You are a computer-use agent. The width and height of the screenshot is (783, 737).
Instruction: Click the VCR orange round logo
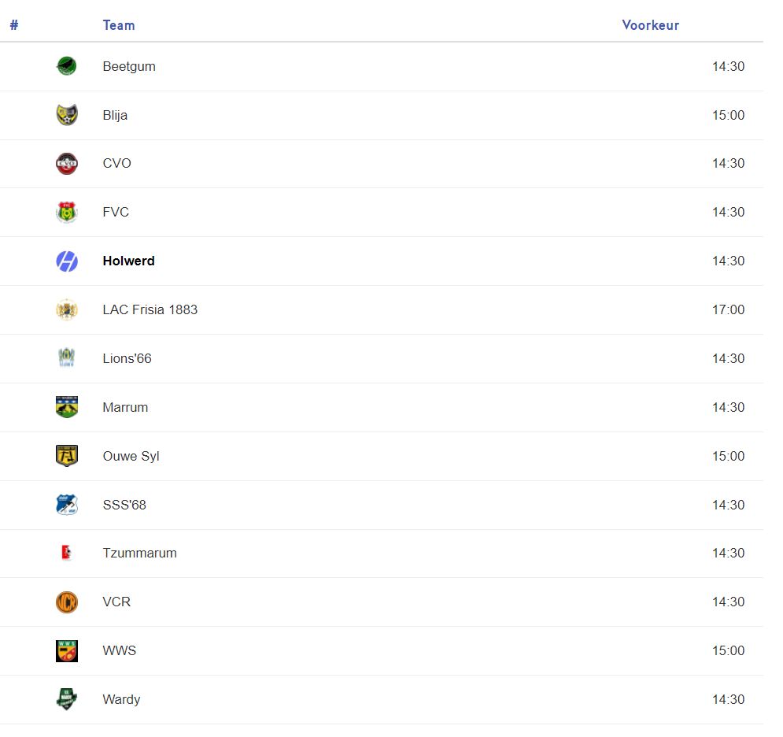tap(67, 602)
